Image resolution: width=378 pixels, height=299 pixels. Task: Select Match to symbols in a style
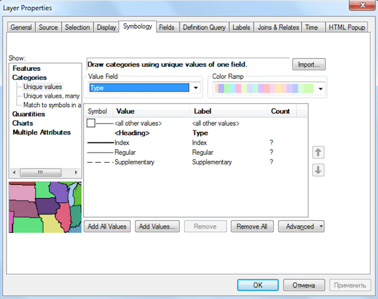pos(52,105)
